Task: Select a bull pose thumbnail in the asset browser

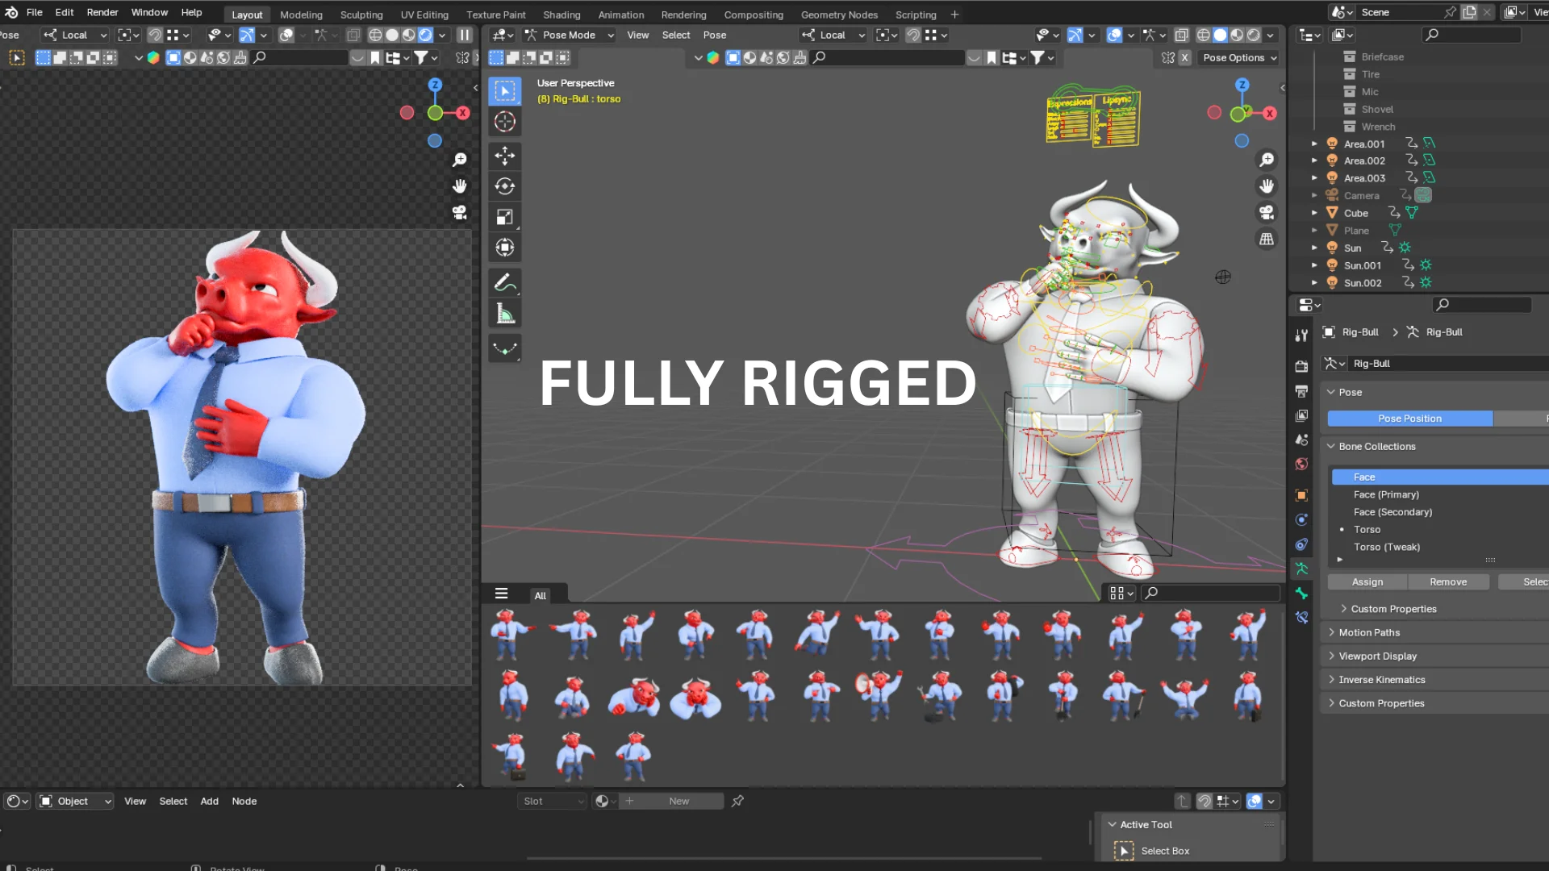Action: 511,634
